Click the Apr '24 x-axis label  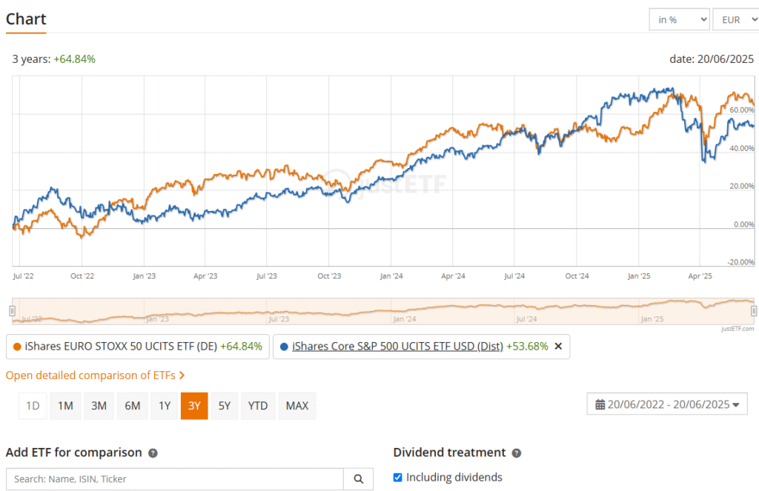pyautogui.click(x=453, y=275)
